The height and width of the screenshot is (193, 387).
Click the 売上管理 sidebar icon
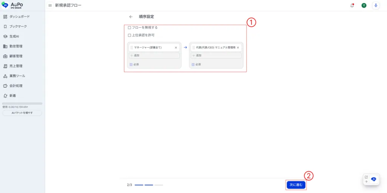coord(5,66)
